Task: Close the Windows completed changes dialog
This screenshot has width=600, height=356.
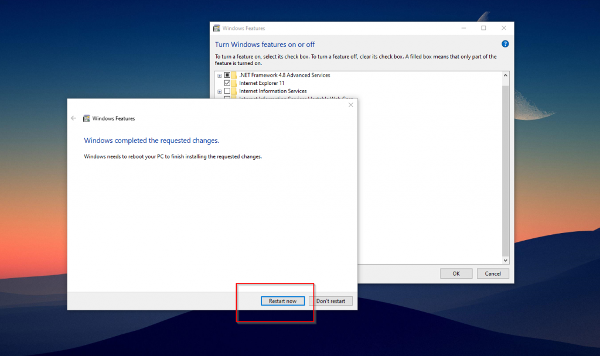Action: click(351, 105)
